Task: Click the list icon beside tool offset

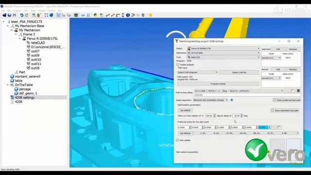Action: pos(298,91)
